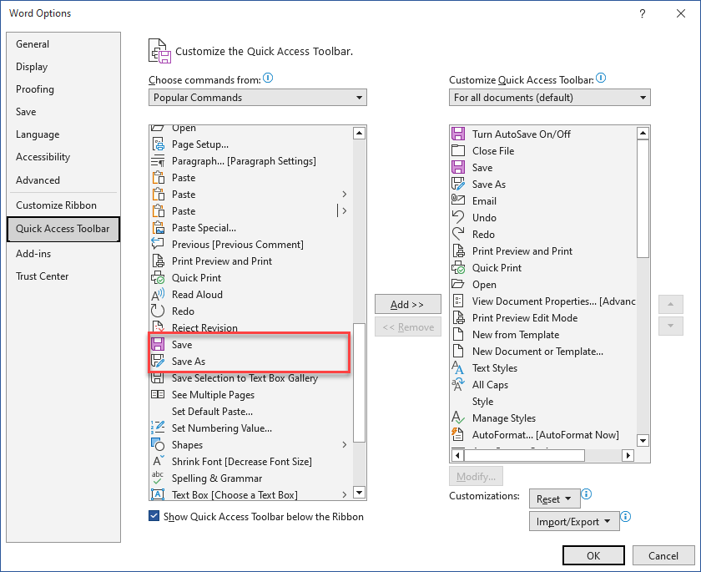Viewport: 701px width, 572px height.
Task: Click the Read Aloud icon
Action: pyautogui.click(x=159, y=295)
